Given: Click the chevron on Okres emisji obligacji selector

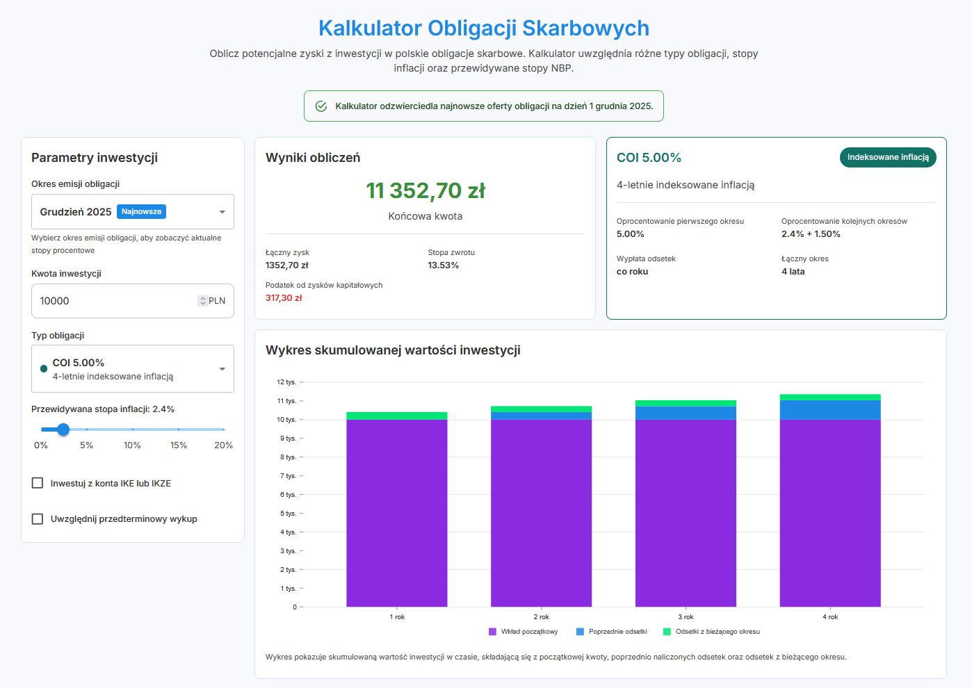Looking at the screenshot, I should click(222, 211).
